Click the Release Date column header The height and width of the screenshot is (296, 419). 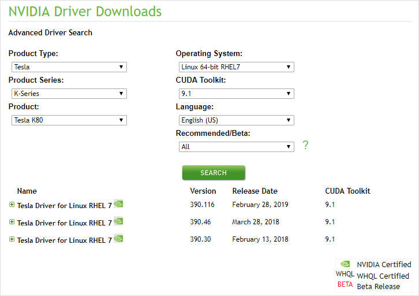(x=255, y=191)
